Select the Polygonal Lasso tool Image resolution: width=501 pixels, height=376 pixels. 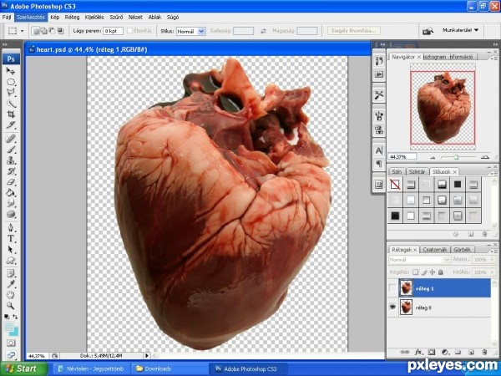(11, 93)
